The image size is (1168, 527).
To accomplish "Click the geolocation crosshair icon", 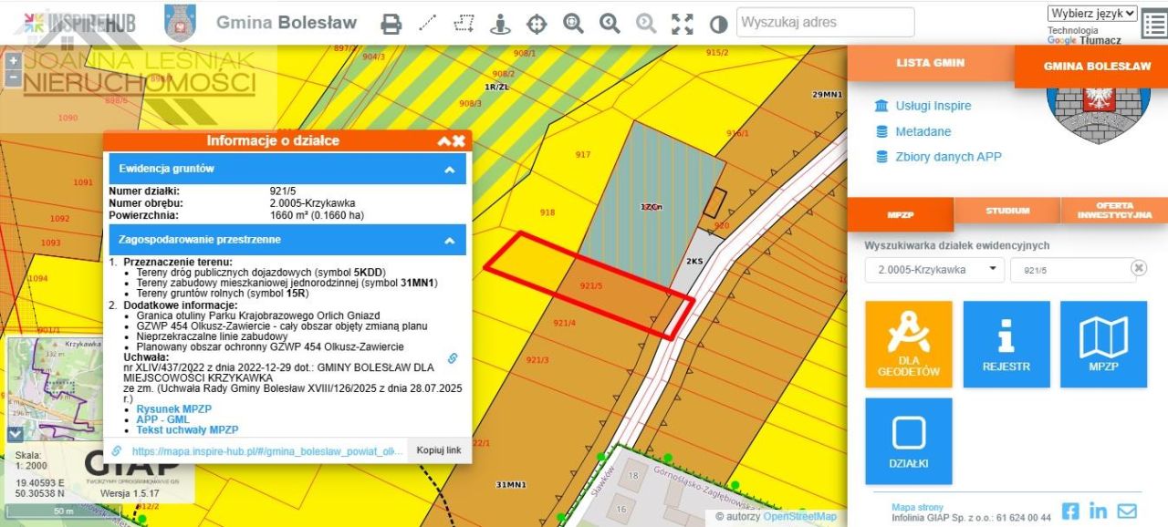I will (x=537, y=24).
